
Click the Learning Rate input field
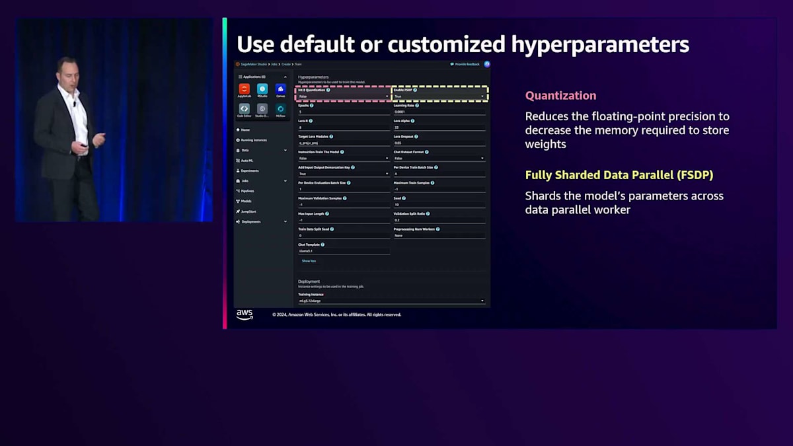point(439,112)
